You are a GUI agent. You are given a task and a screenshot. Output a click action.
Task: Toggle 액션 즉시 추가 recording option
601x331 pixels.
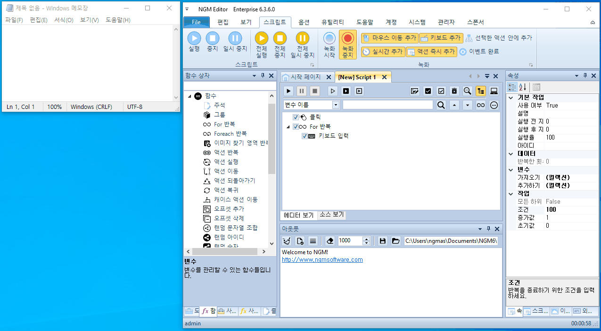click(431, 52)
